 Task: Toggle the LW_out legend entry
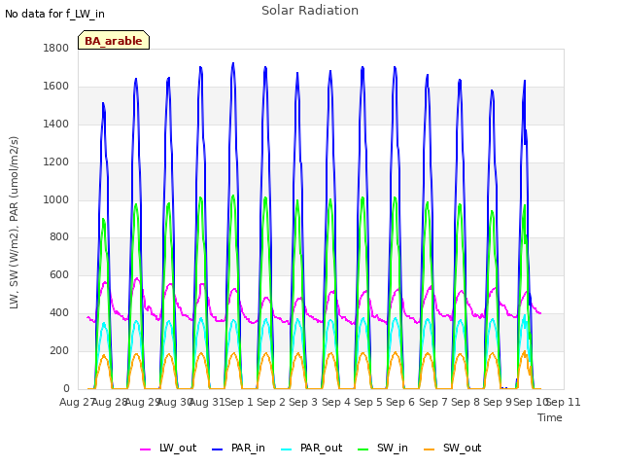click(168, 448)
